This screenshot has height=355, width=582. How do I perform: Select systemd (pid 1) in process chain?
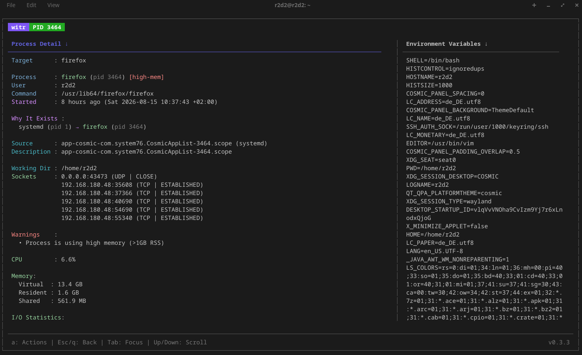[45, 127]
